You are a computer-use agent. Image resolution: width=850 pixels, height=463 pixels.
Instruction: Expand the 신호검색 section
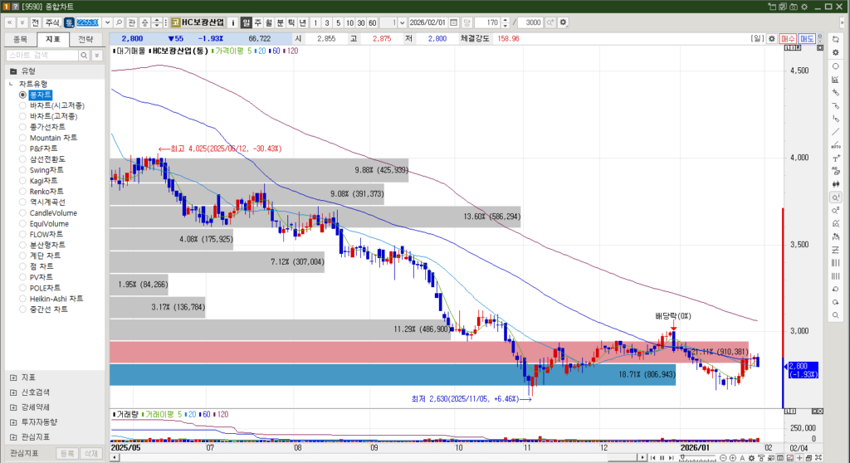coord(13,392)
